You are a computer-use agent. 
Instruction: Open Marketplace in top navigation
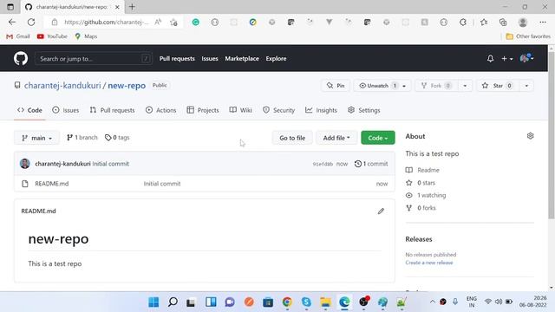click(x=242, y=59)
